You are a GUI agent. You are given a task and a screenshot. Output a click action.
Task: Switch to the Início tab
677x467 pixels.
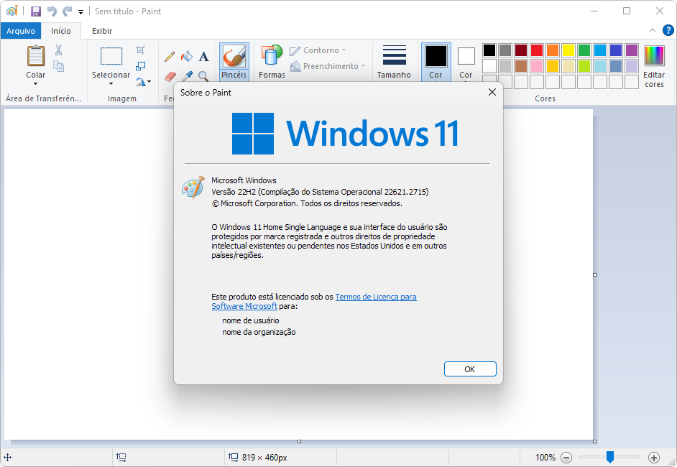(x=61, y=31)
